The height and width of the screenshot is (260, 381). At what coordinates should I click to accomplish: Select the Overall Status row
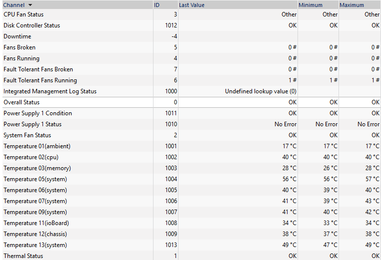coord(191,102)
